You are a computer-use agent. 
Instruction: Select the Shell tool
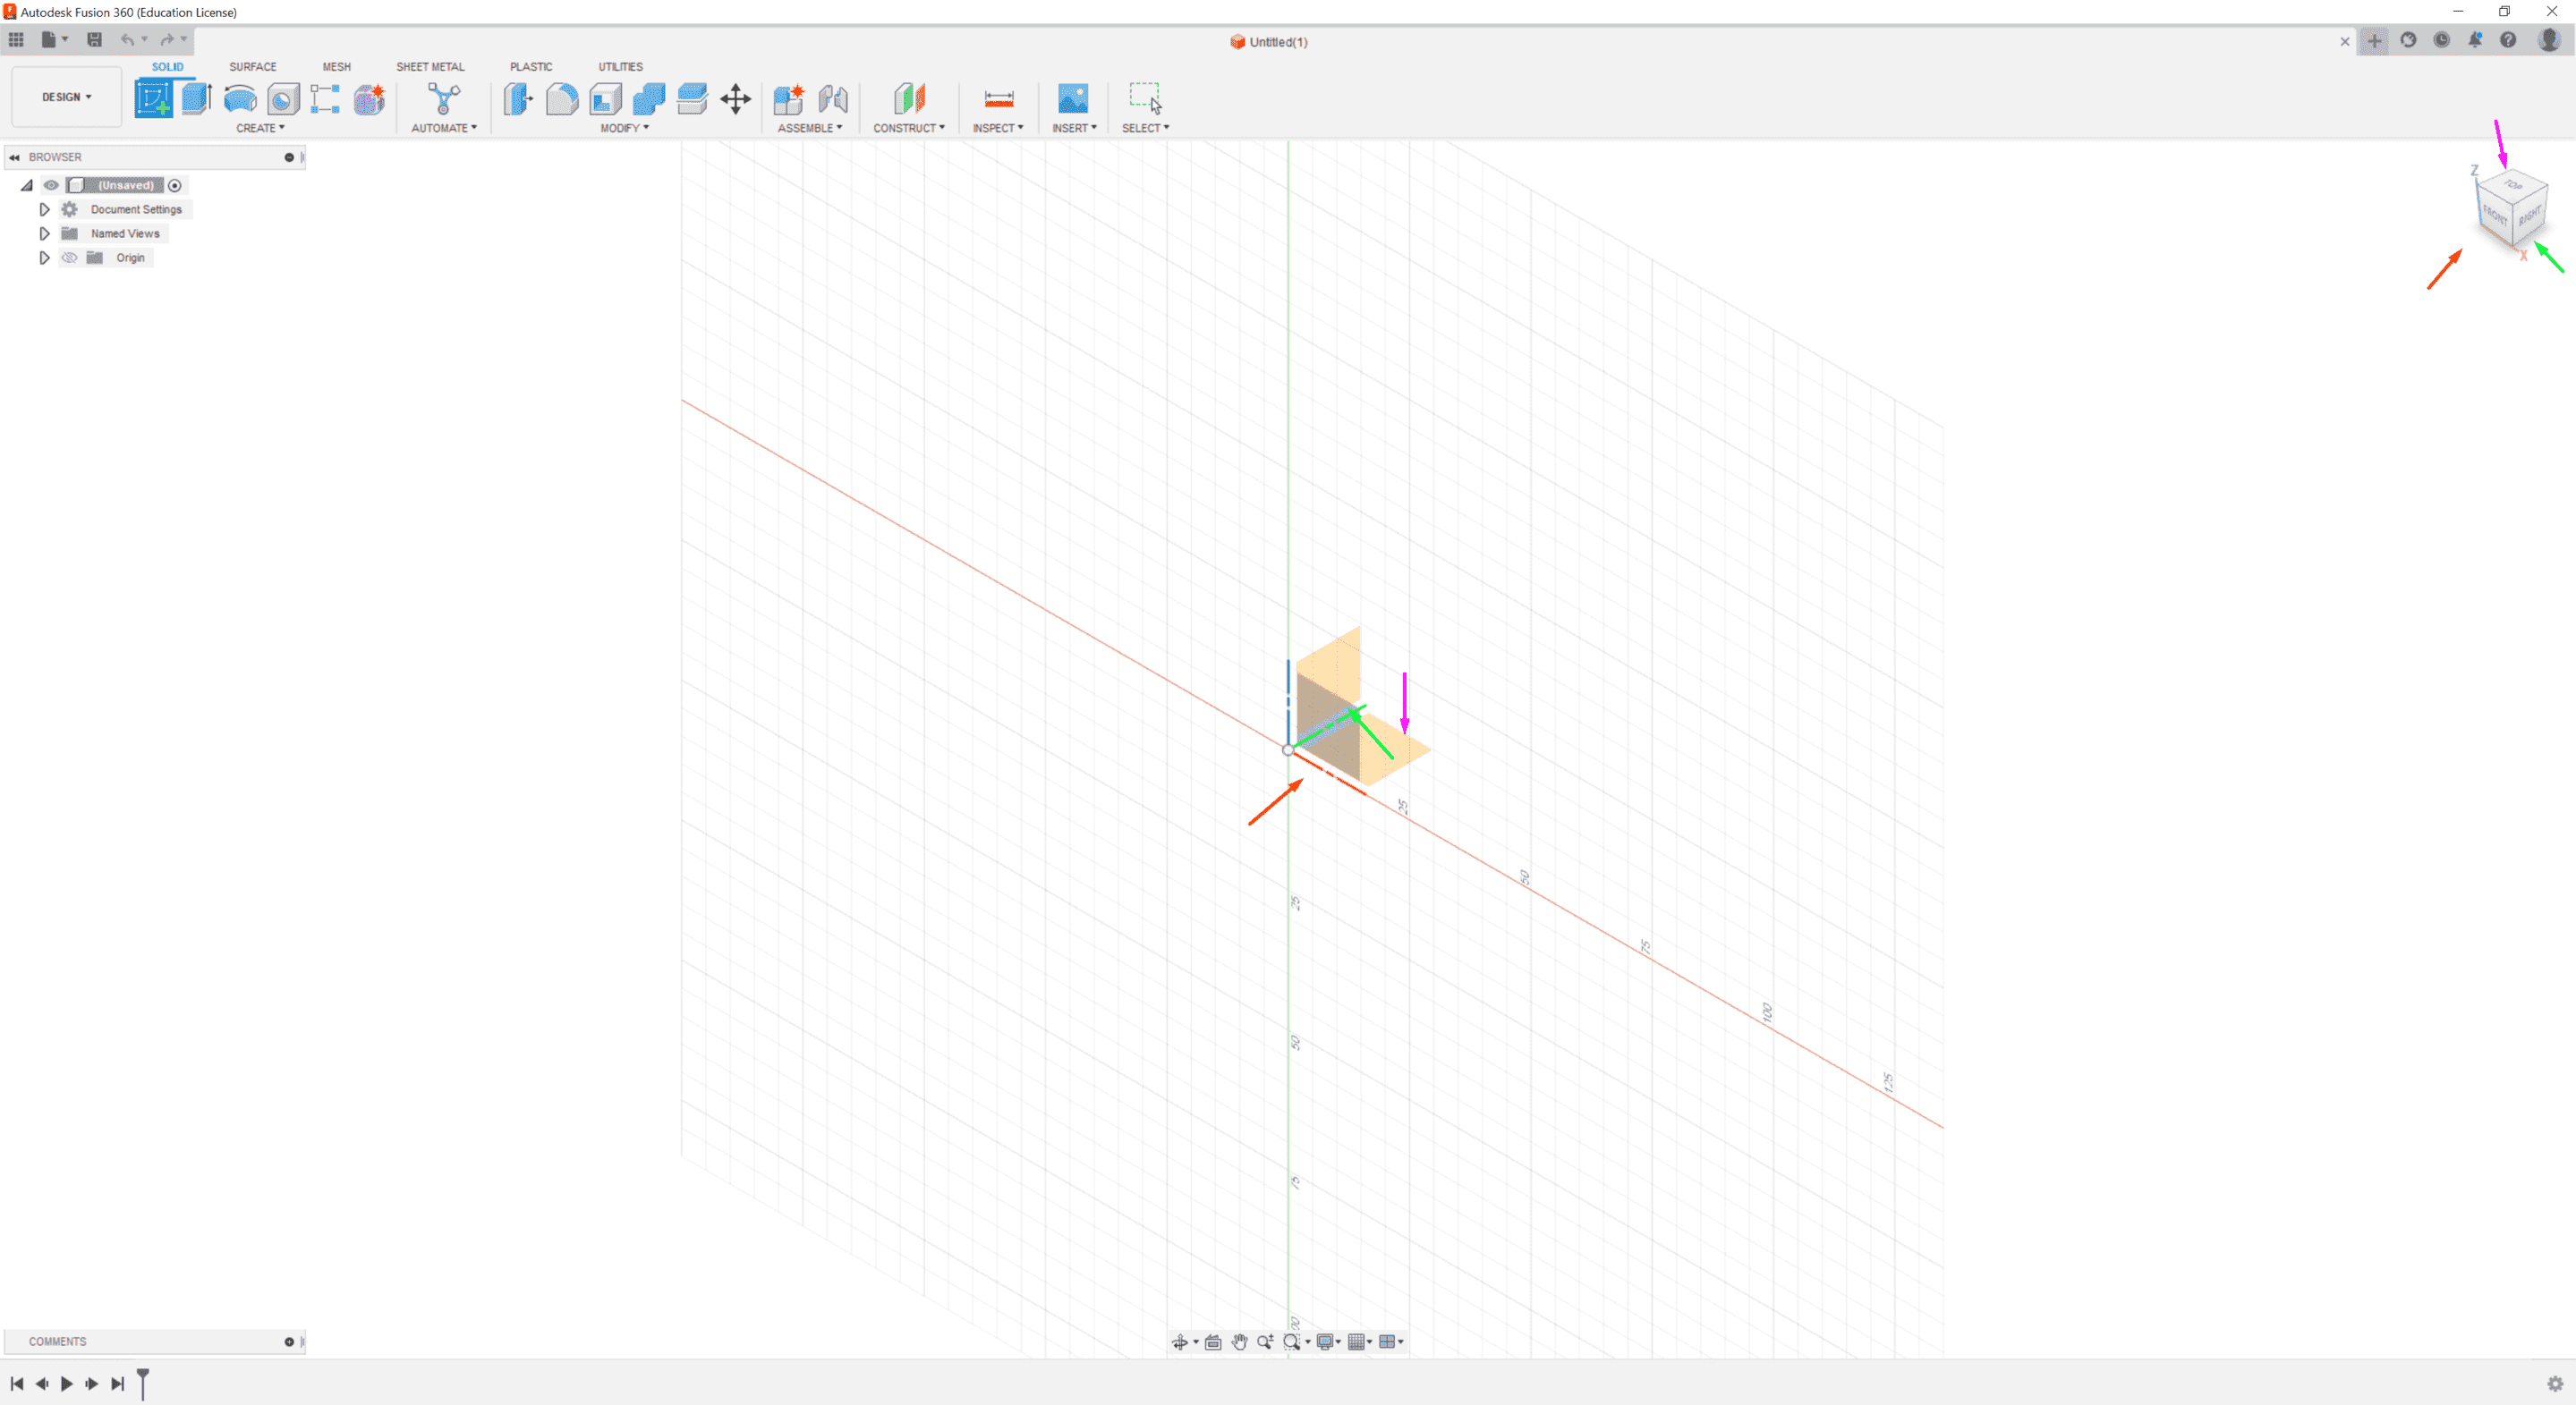coord(606,99)
